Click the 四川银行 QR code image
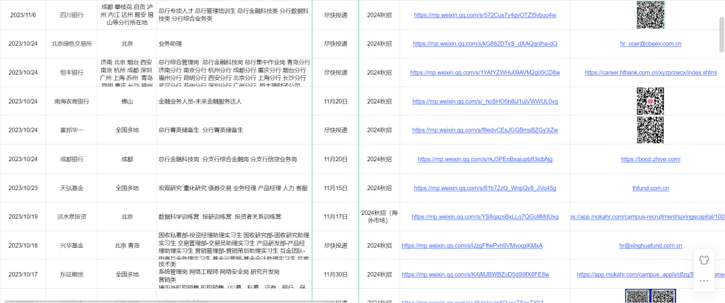 [x=650, y=15]
